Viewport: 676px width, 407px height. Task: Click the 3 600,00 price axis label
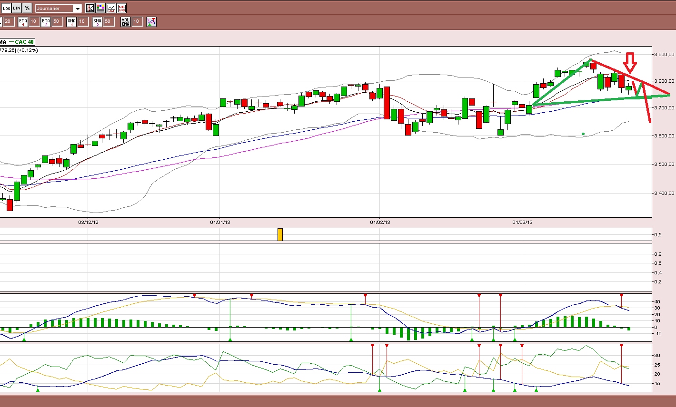[x=664, y=136]
